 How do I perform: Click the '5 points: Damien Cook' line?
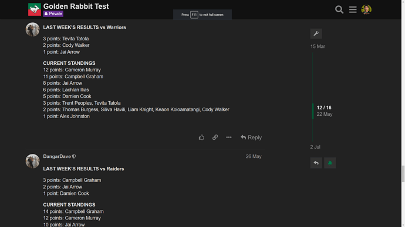tap(67, 97)
